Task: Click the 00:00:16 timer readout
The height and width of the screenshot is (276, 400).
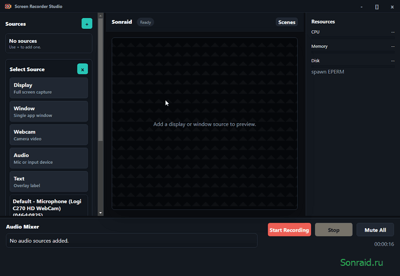Action: (384, 244)
